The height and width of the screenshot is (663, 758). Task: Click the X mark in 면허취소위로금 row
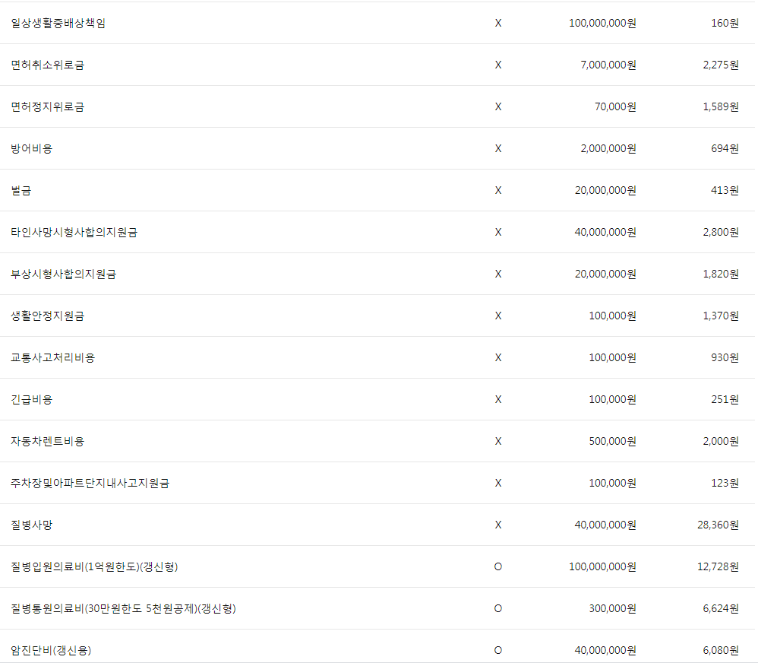point(498,65)
